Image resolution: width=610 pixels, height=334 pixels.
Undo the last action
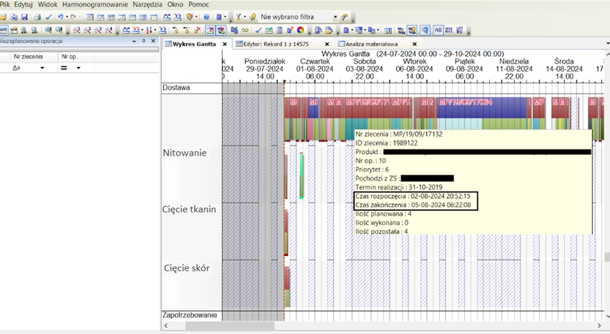[60, 17]
